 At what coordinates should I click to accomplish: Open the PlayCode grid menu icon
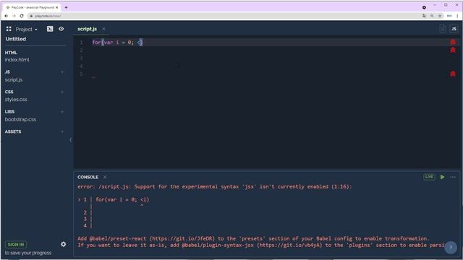point(9,29)
